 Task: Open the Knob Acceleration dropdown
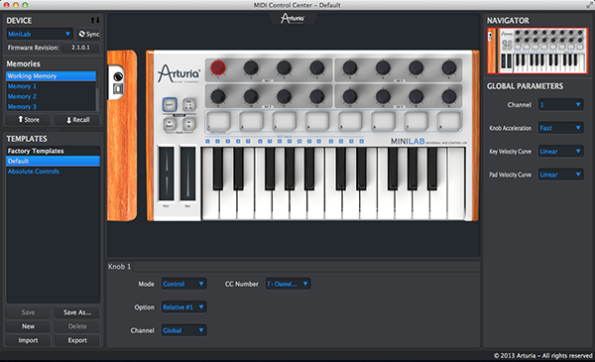click(x=560, y=128)
